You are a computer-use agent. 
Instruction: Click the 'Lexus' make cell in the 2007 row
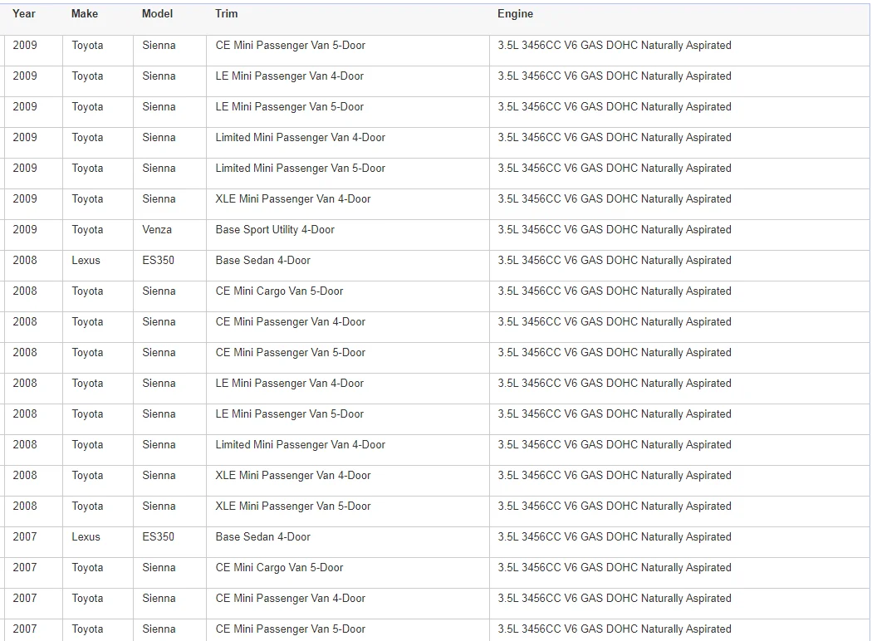[x=86, y=537]
